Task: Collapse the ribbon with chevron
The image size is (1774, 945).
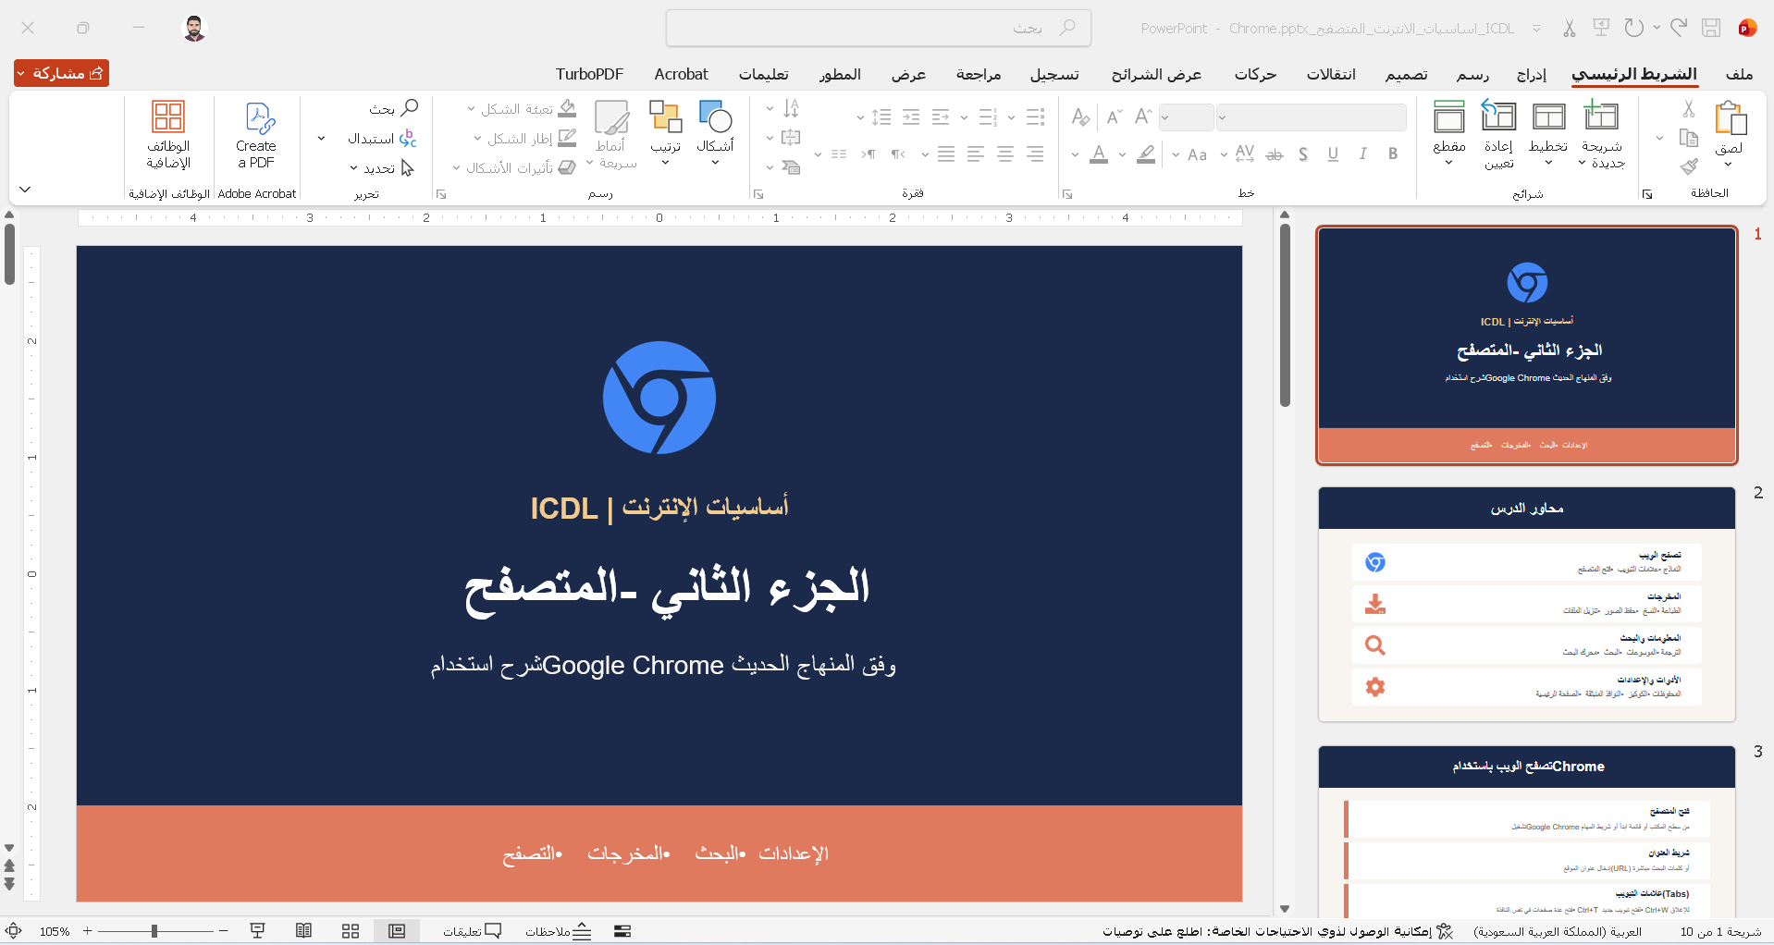Action: (25, 190)
